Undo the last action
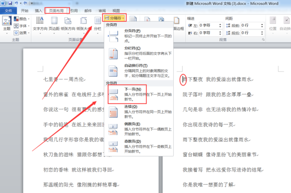The image size is (291, 193). 16,3
